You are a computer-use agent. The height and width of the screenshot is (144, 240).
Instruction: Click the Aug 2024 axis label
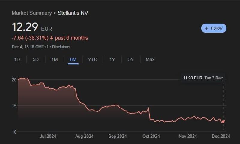[x=84, y=136]
